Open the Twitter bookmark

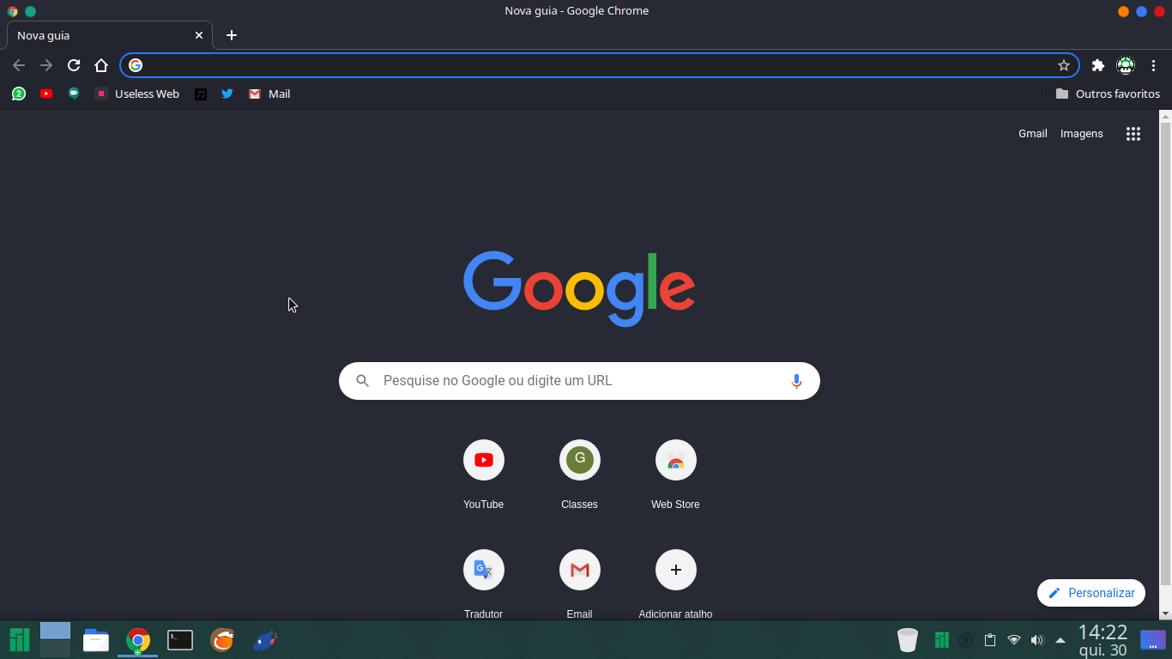(227, 94)
